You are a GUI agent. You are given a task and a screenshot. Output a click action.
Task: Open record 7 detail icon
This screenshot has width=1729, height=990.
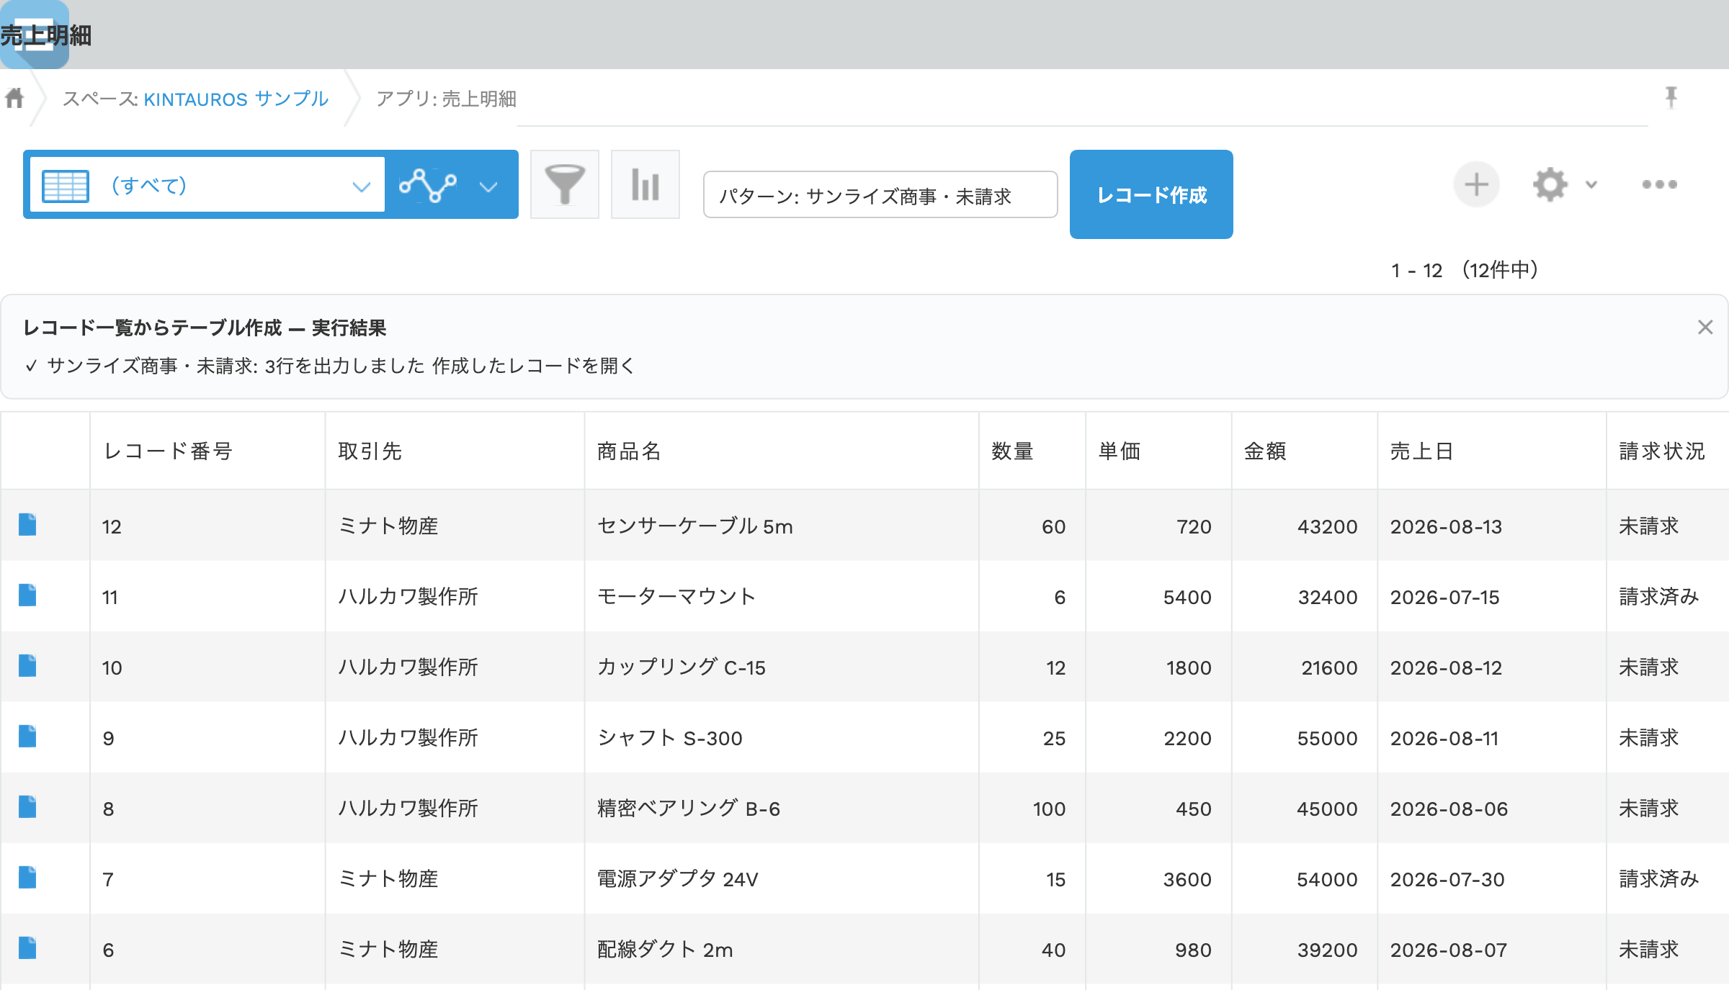[27, 878]
